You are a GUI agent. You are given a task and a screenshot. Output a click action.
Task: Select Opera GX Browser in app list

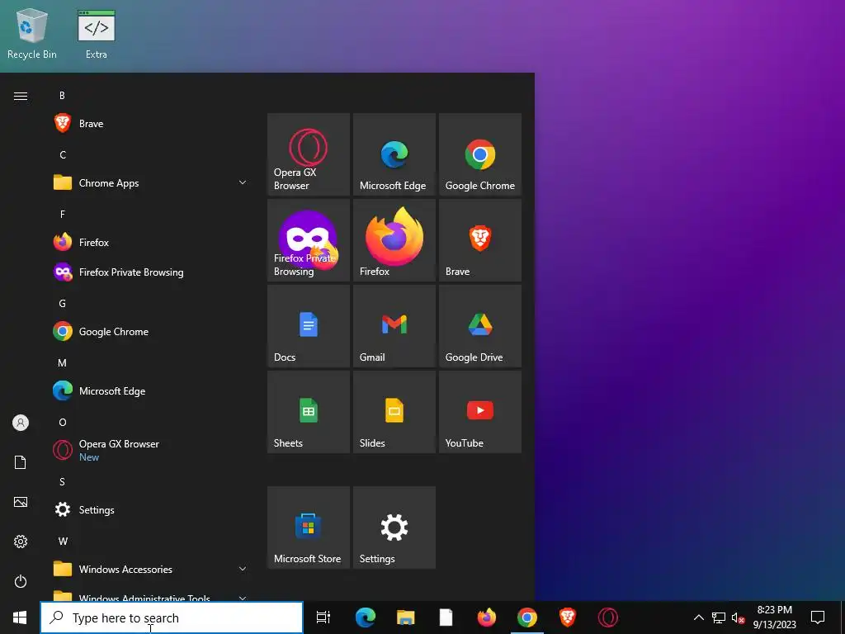pos(151,450)
